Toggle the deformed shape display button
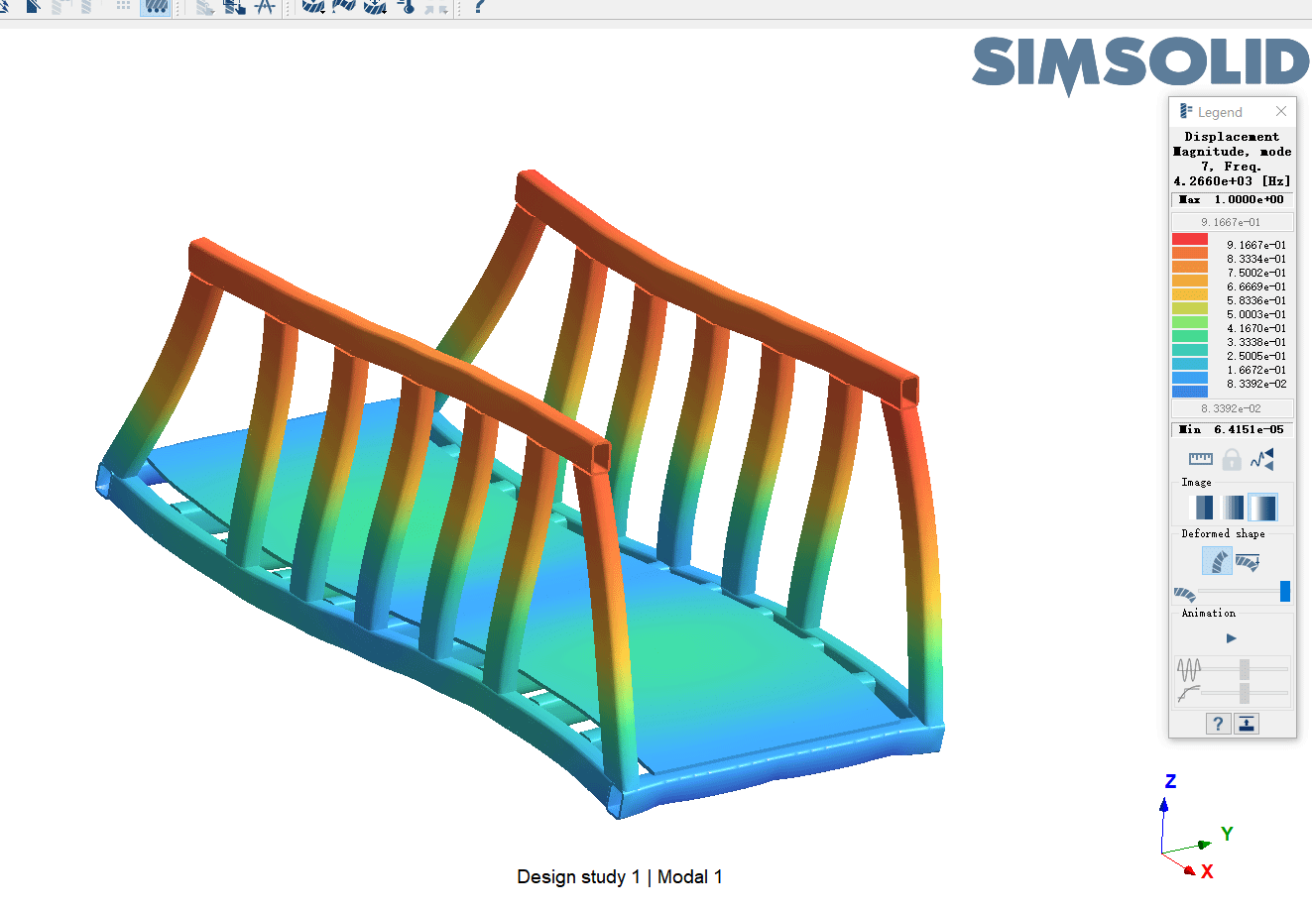This screenshot has height=911, width=1312. pos(1217,562)
